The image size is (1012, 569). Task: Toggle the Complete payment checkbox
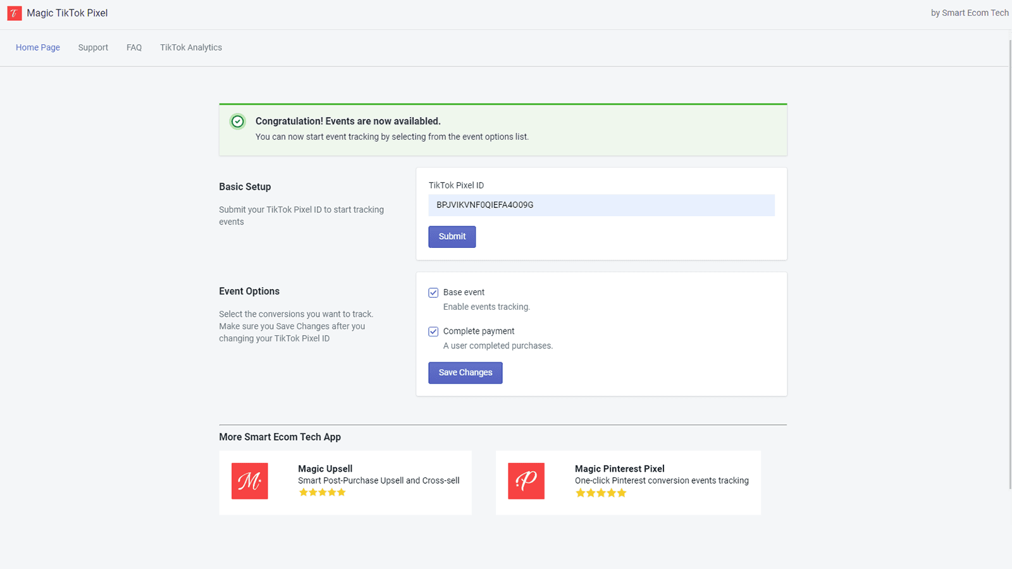click(x=433, y=332)
